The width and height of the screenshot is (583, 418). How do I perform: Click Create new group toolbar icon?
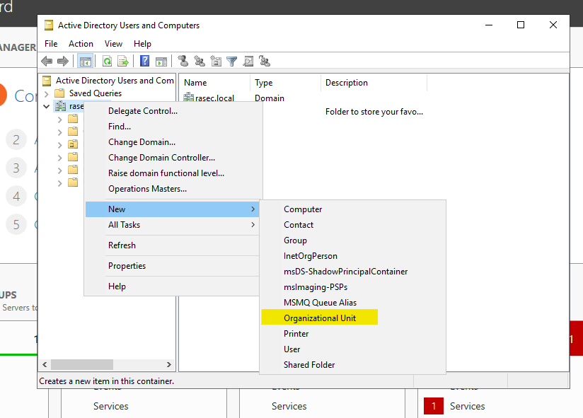tap(200, 61)
